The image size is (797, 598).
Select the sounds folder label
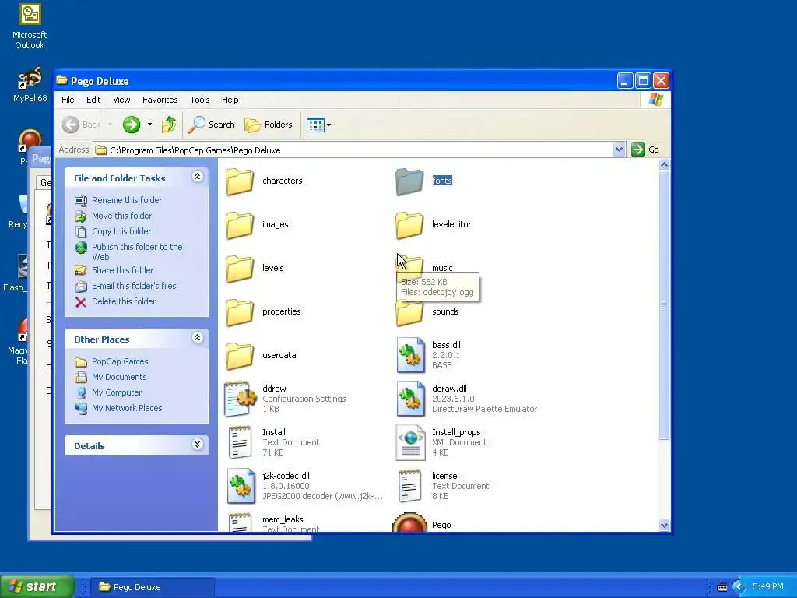point(445,311)
